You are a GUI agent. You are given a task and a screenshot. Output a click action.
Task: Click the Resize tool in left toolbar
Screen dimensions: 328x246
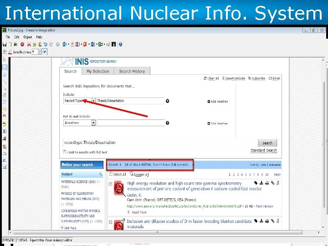click(5, 167)
